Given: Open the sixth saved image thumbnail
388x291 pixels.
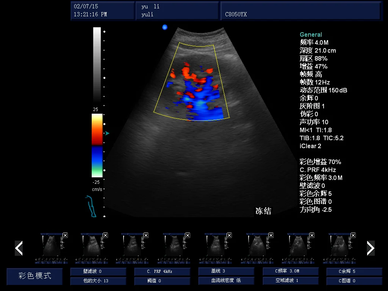Looking at the screenshot, I should tap(257, 248).
